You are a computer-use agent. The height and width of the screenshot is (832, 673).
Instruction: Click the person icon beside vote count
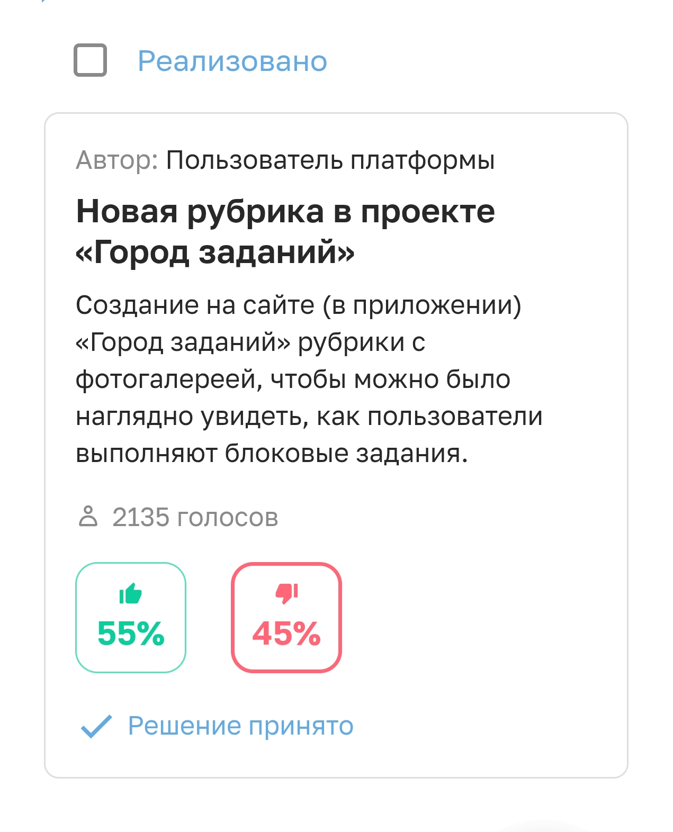tap(88, 517)
